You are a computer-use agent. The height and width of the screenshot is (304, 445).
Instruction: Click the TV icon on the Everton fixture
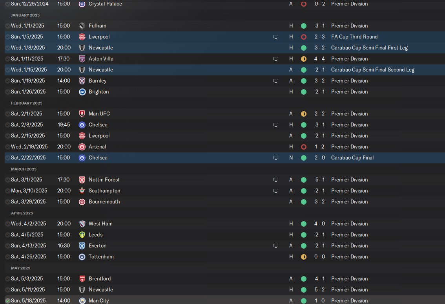[x=276, y=245]
